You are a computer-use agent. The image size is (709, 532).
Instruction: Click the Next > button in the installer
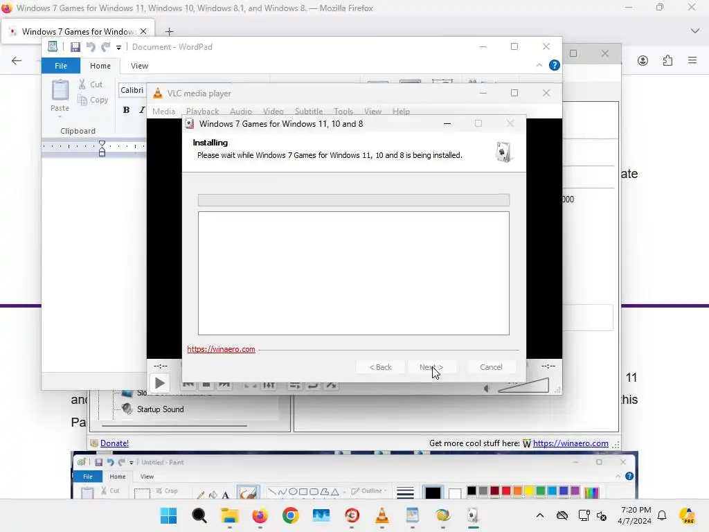431,367
